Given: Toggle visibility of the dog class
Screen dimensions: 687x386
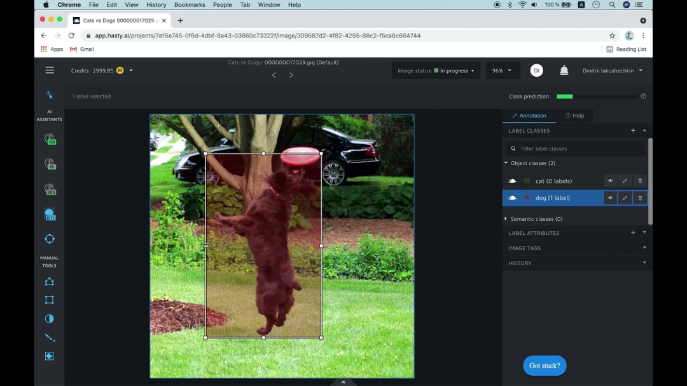Looking at the screenshot, I should tap(610, 198).
